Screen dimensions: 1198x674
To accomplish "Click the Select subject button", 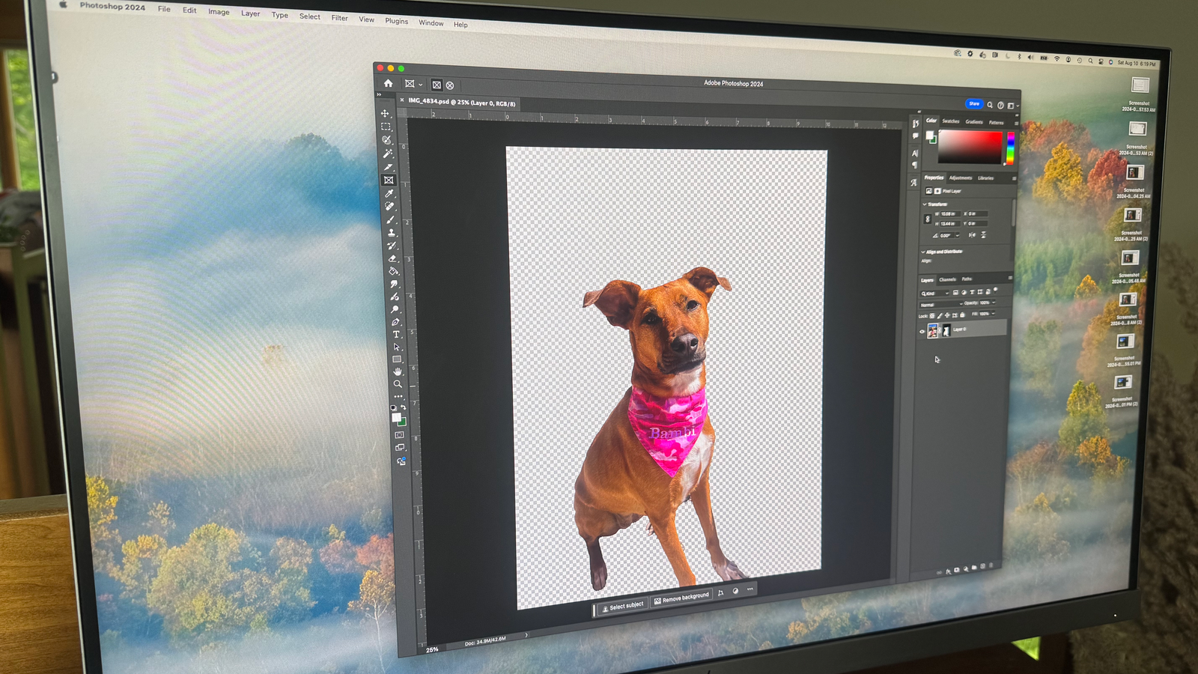I will tap(623, 606).
